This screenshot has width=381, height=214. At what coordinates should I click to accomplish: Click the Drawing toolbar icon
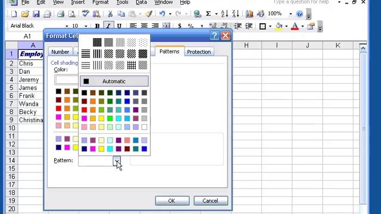coord(260,14)
